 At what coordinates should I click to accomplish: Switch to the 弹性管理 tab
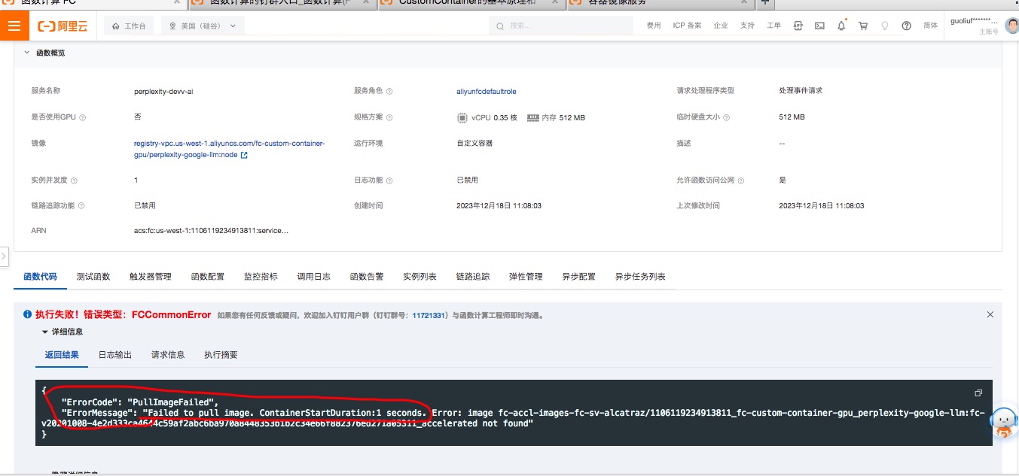[526, 277]
